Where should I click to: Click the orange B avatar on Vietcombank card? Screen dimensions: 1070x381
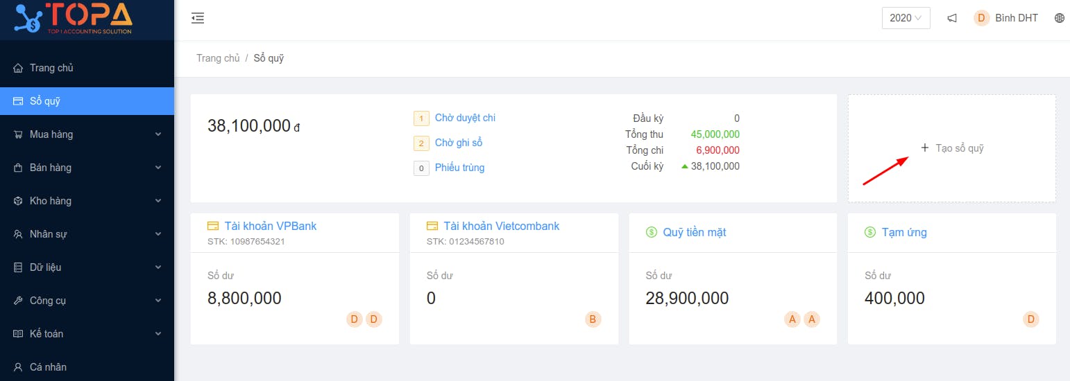593,319
